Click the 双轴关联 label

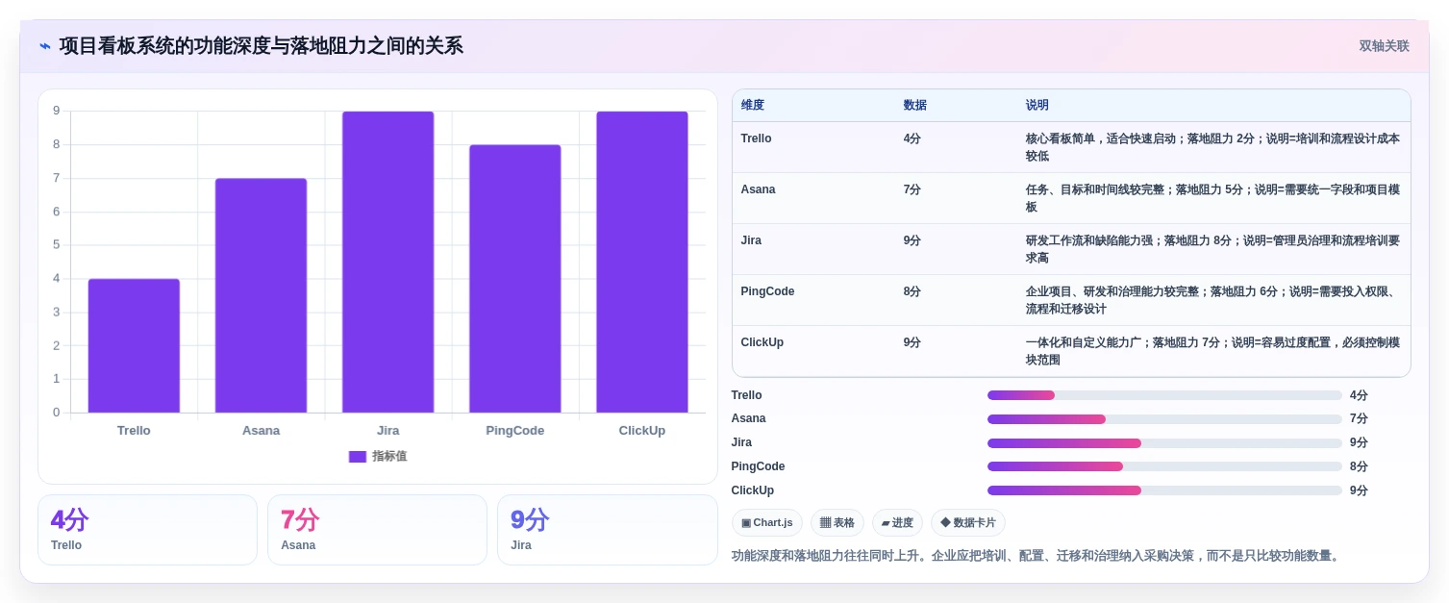[x=1384, y=46]
